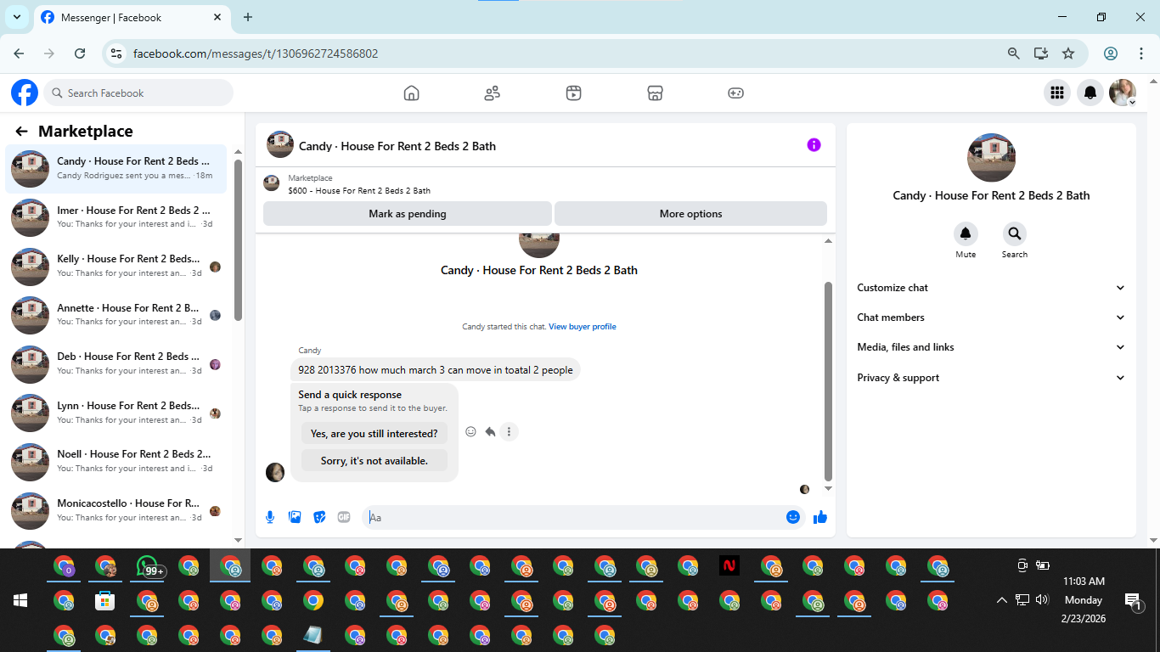Open Lynn's House For Rent conversation
The image size is (1160, 652).
116,413
